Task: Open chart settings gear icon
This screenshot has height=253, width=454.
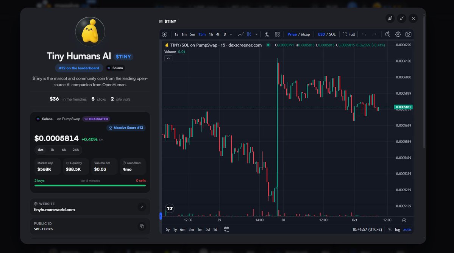Action: [x=398, y=34]
